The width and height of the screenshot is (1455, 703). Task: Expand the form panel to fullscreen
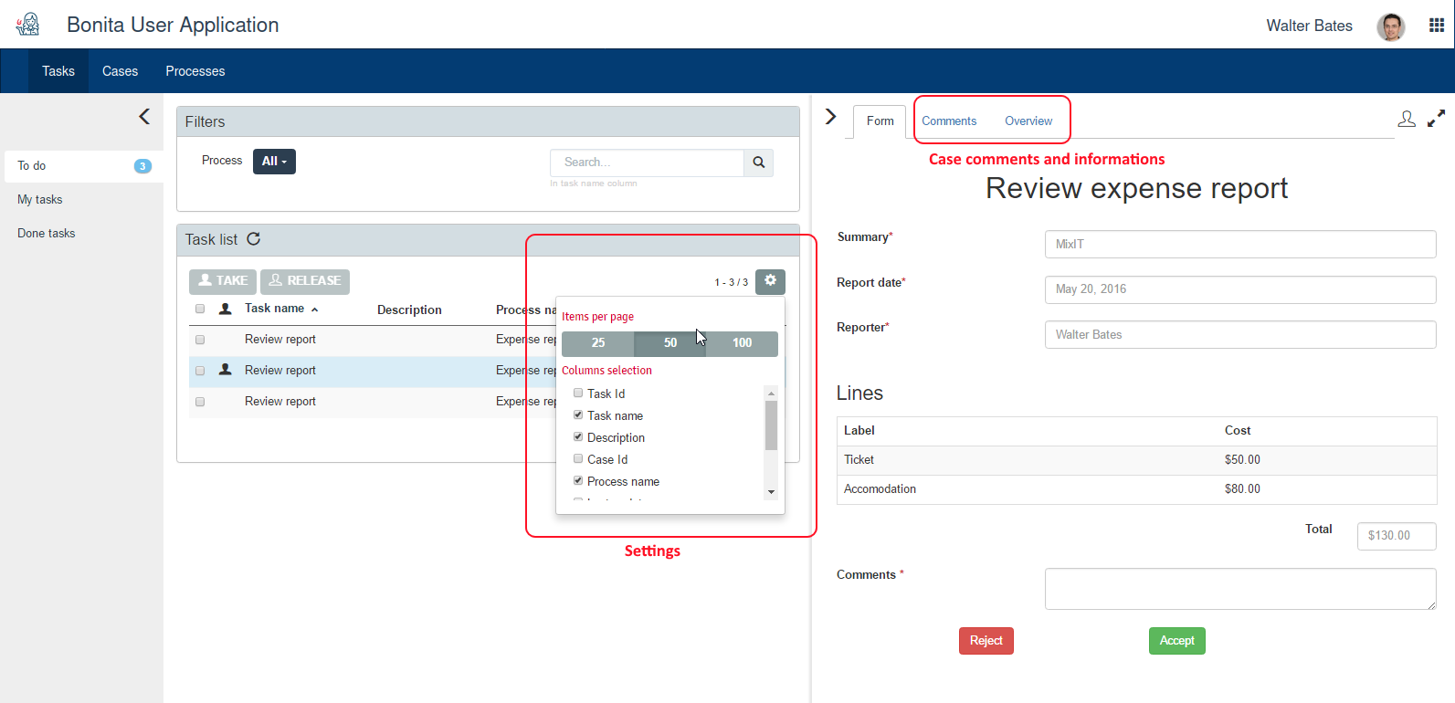click(x=1436, y=119)
